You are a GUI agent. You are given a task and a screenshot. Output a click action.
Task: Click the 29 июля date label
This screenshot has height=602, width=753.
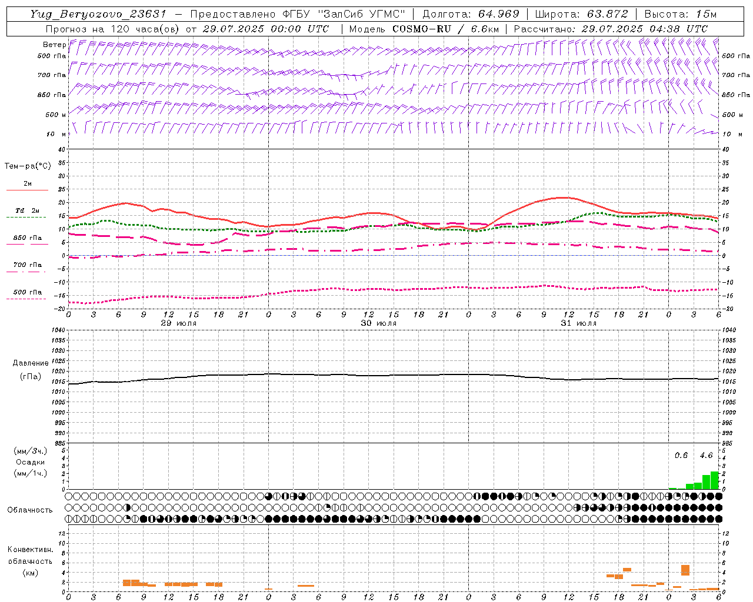[x=179, y=323]
